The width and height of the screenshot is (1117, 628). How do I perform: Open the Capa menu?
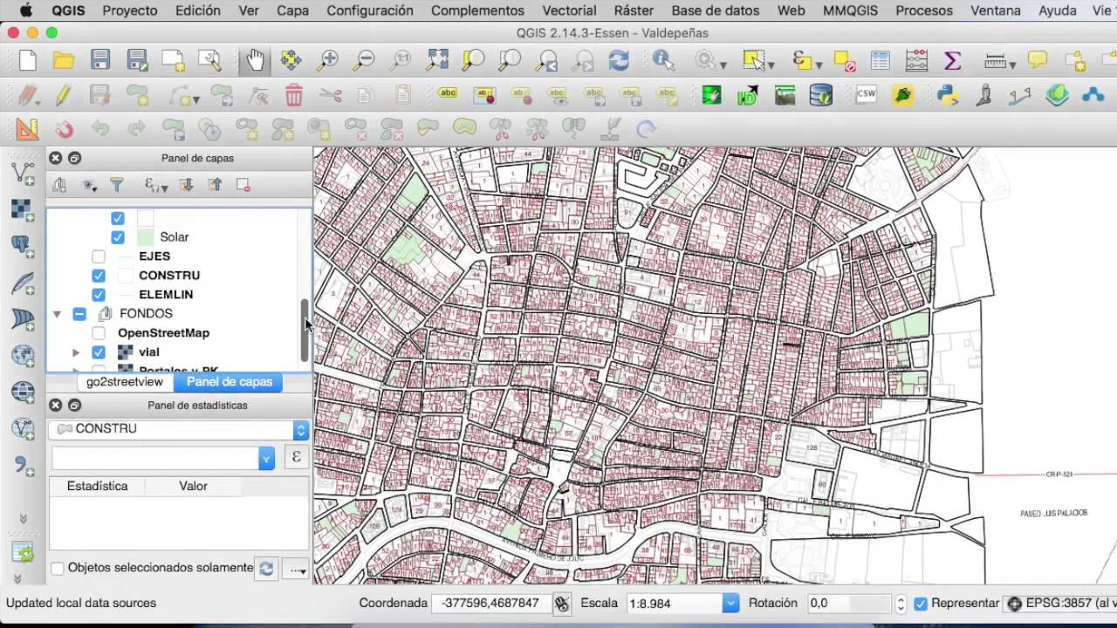[x=293, y=10]
